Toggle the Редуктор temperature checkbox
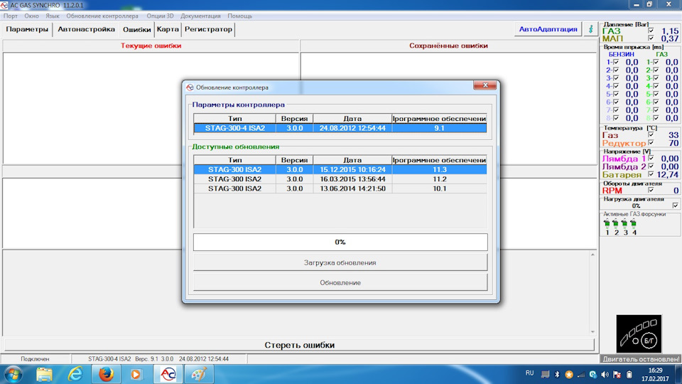 point(651,143)
